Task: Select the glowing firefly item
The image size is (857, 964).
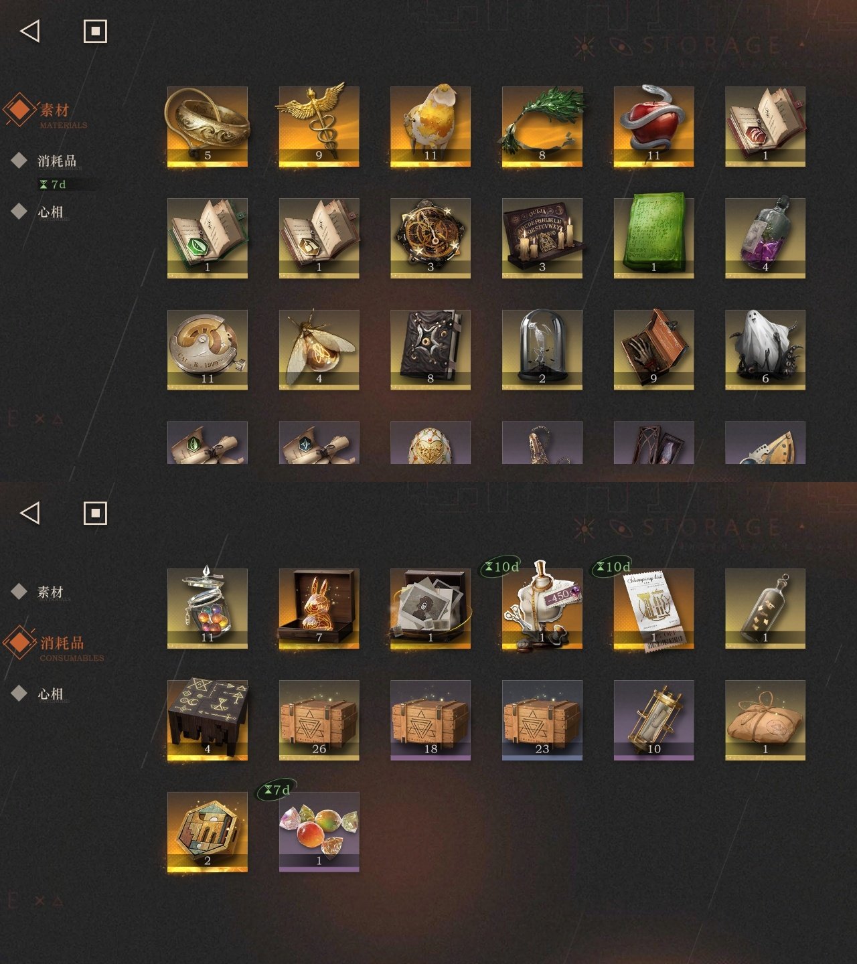Action: tap(319, 349)
